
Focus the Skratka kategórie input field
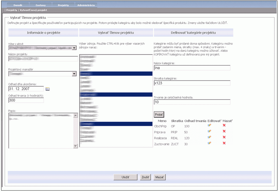coord(192,83)
